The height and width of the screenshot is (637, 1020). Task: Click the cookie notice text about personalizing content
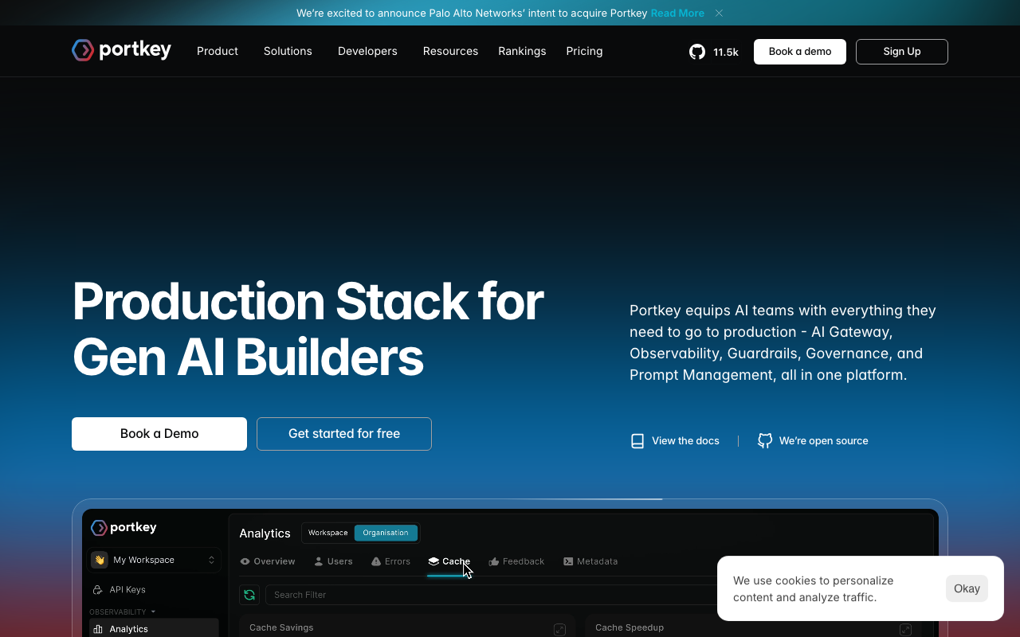coord(814,589)
